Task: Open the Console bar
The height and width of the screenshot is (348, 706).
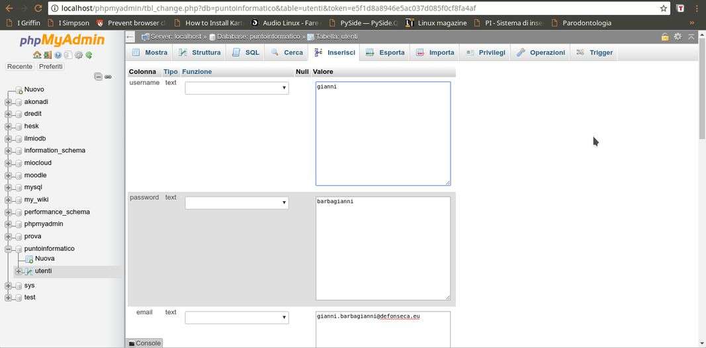Action: click(x=144, y=343)
